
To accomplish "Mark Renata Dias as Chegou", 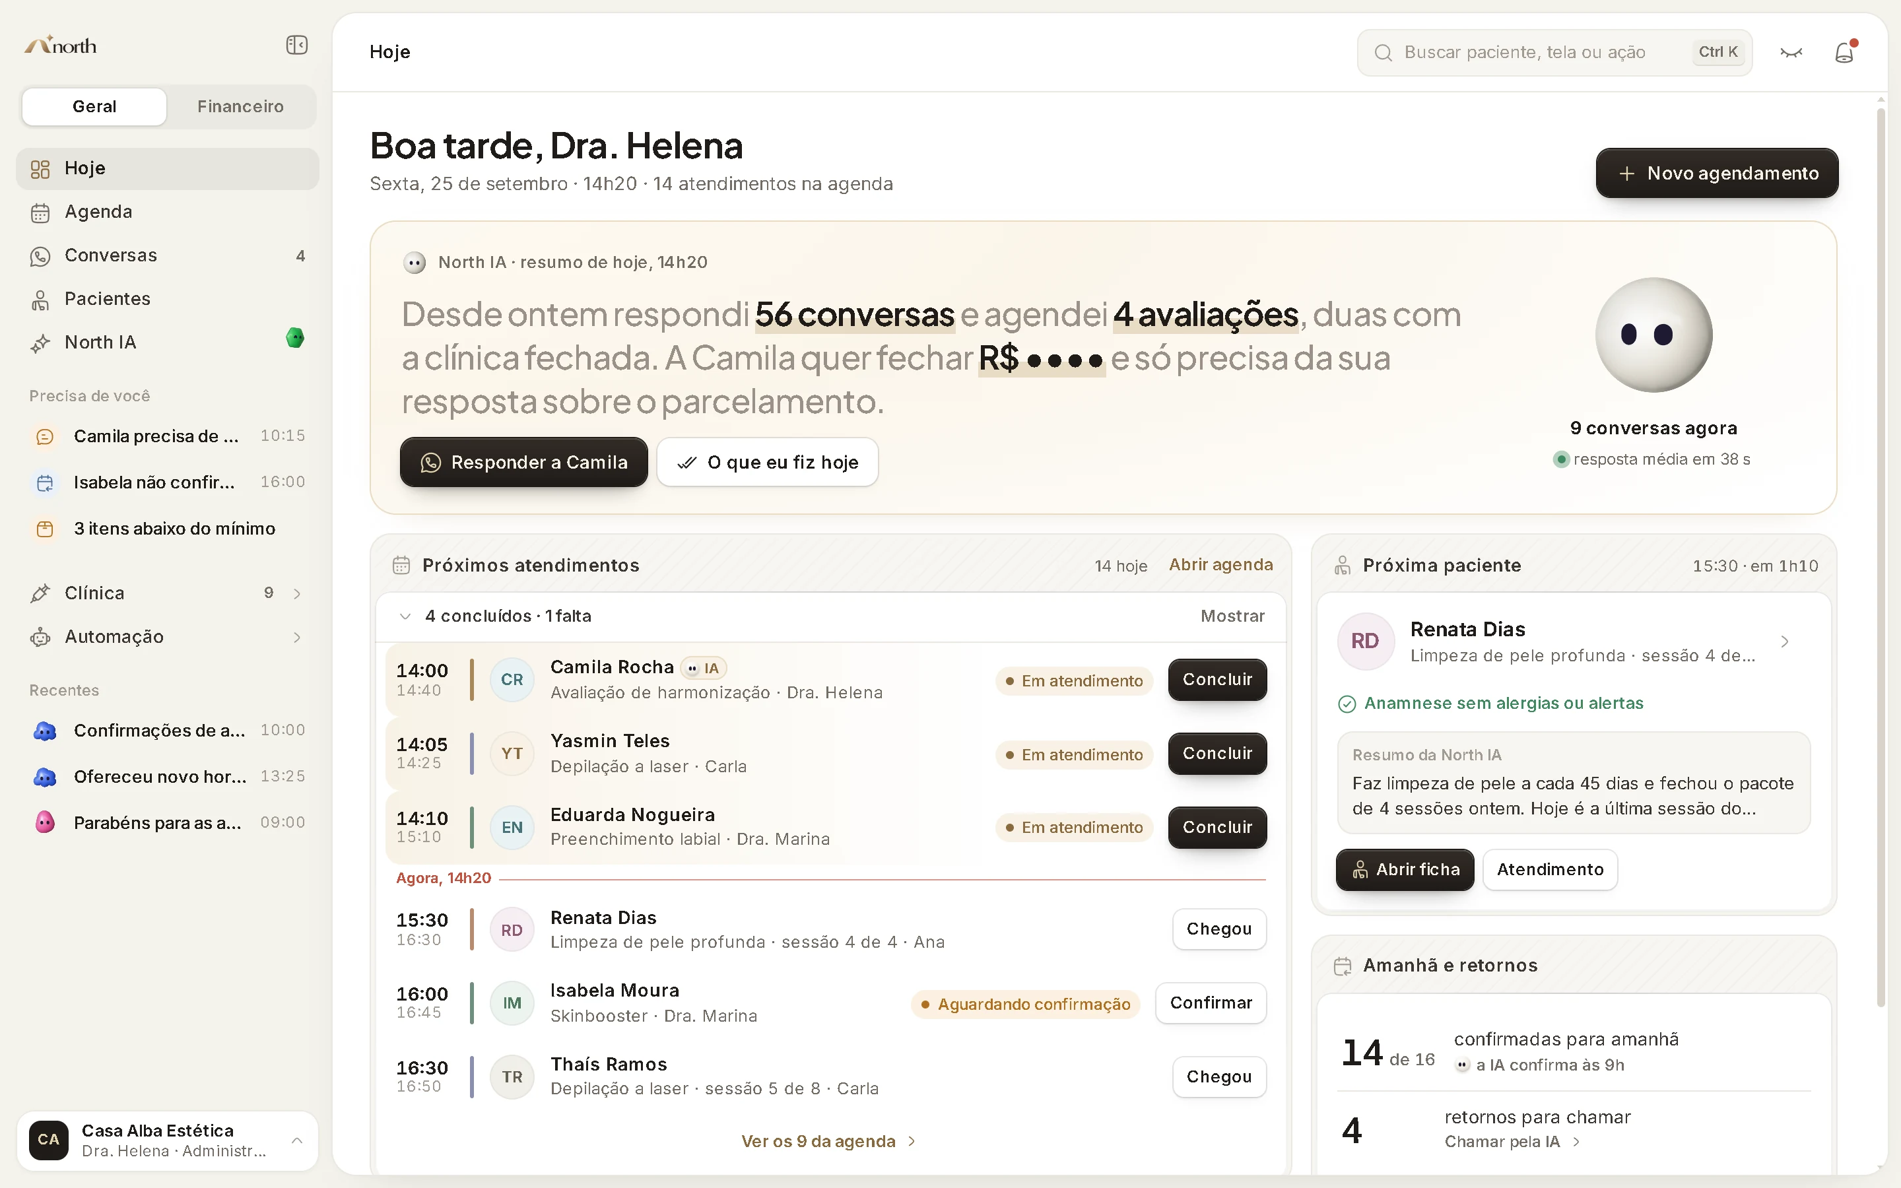I will click(1219, 929).
